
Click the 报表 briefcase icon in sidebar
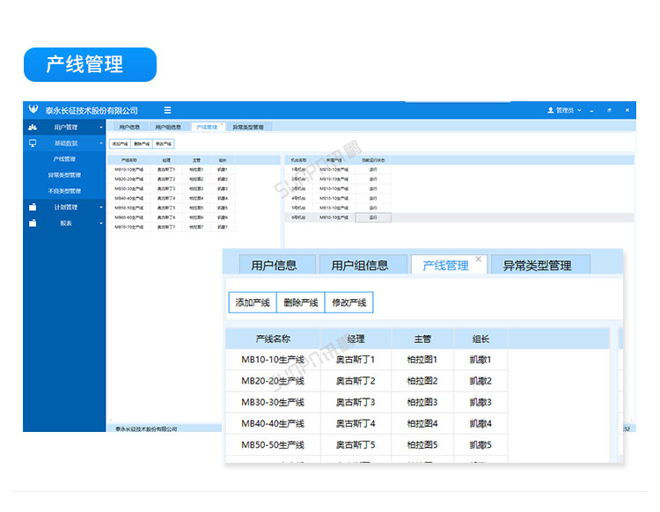coord(33,223)
